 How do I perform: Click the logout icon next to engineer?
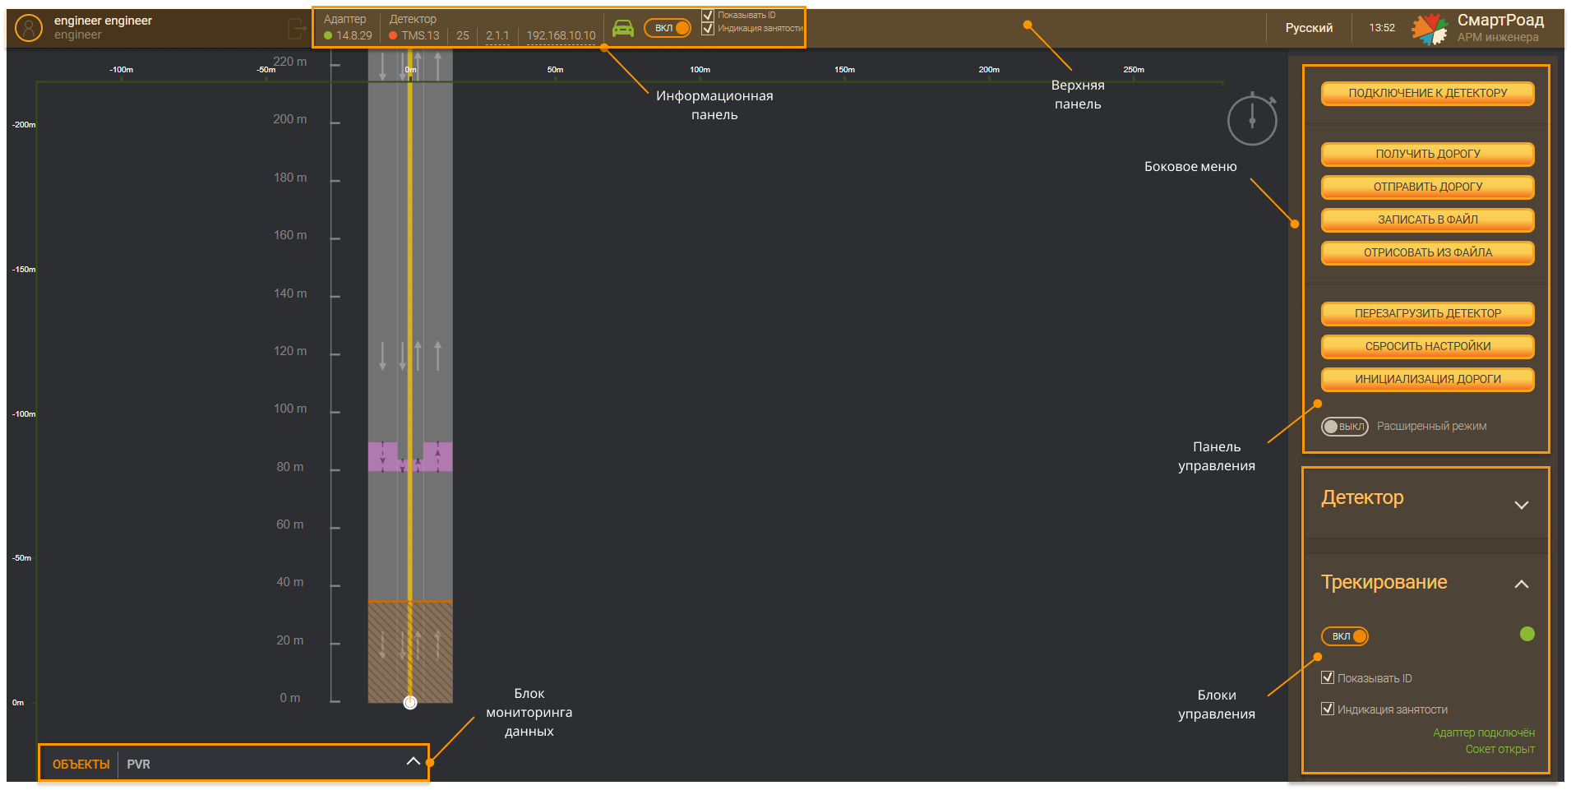pos(298,29)
